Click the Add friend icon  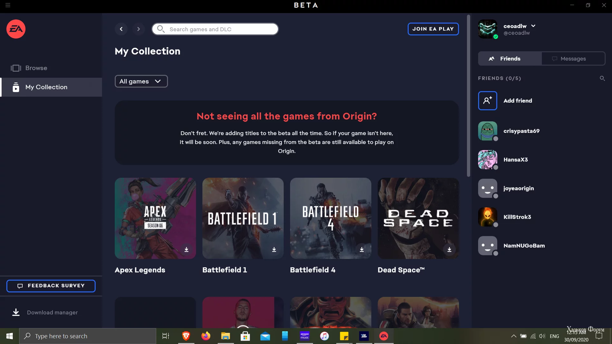click(x=487, y=101)
